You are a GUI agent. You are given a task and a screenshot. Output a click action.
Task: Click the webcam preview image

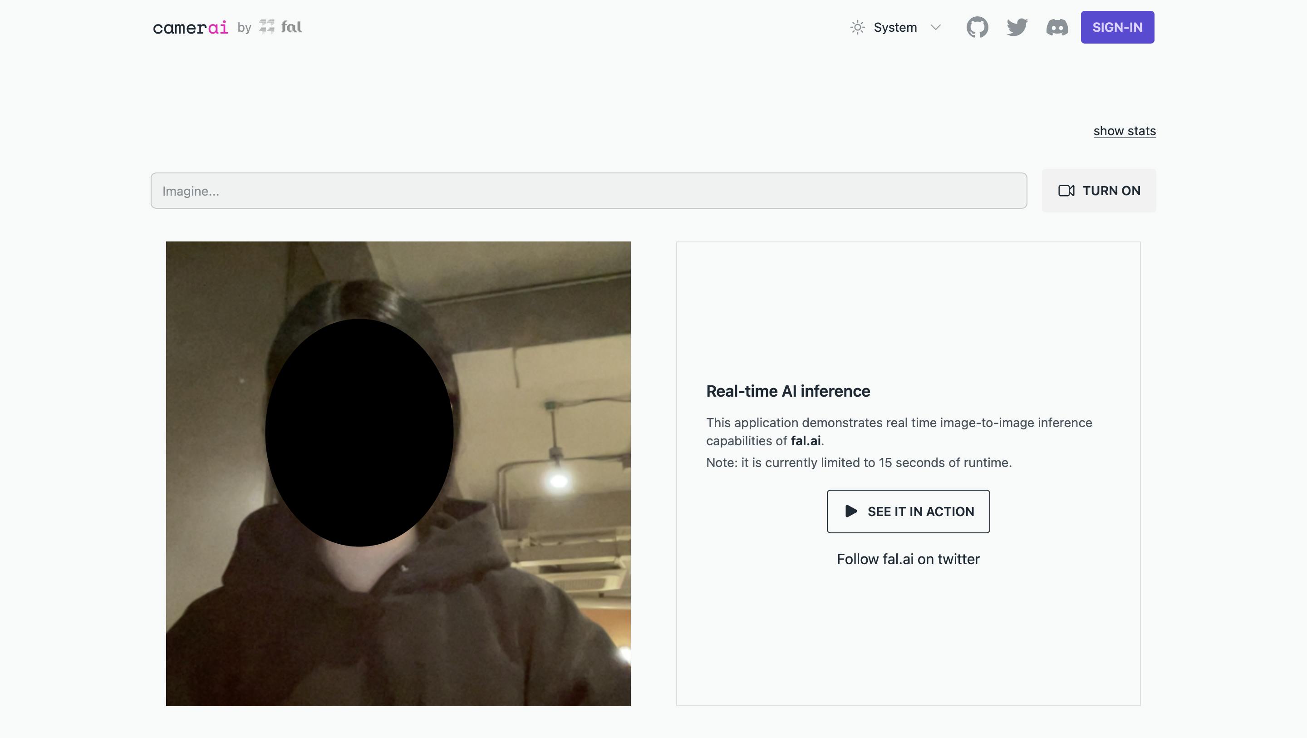point(398,473)
